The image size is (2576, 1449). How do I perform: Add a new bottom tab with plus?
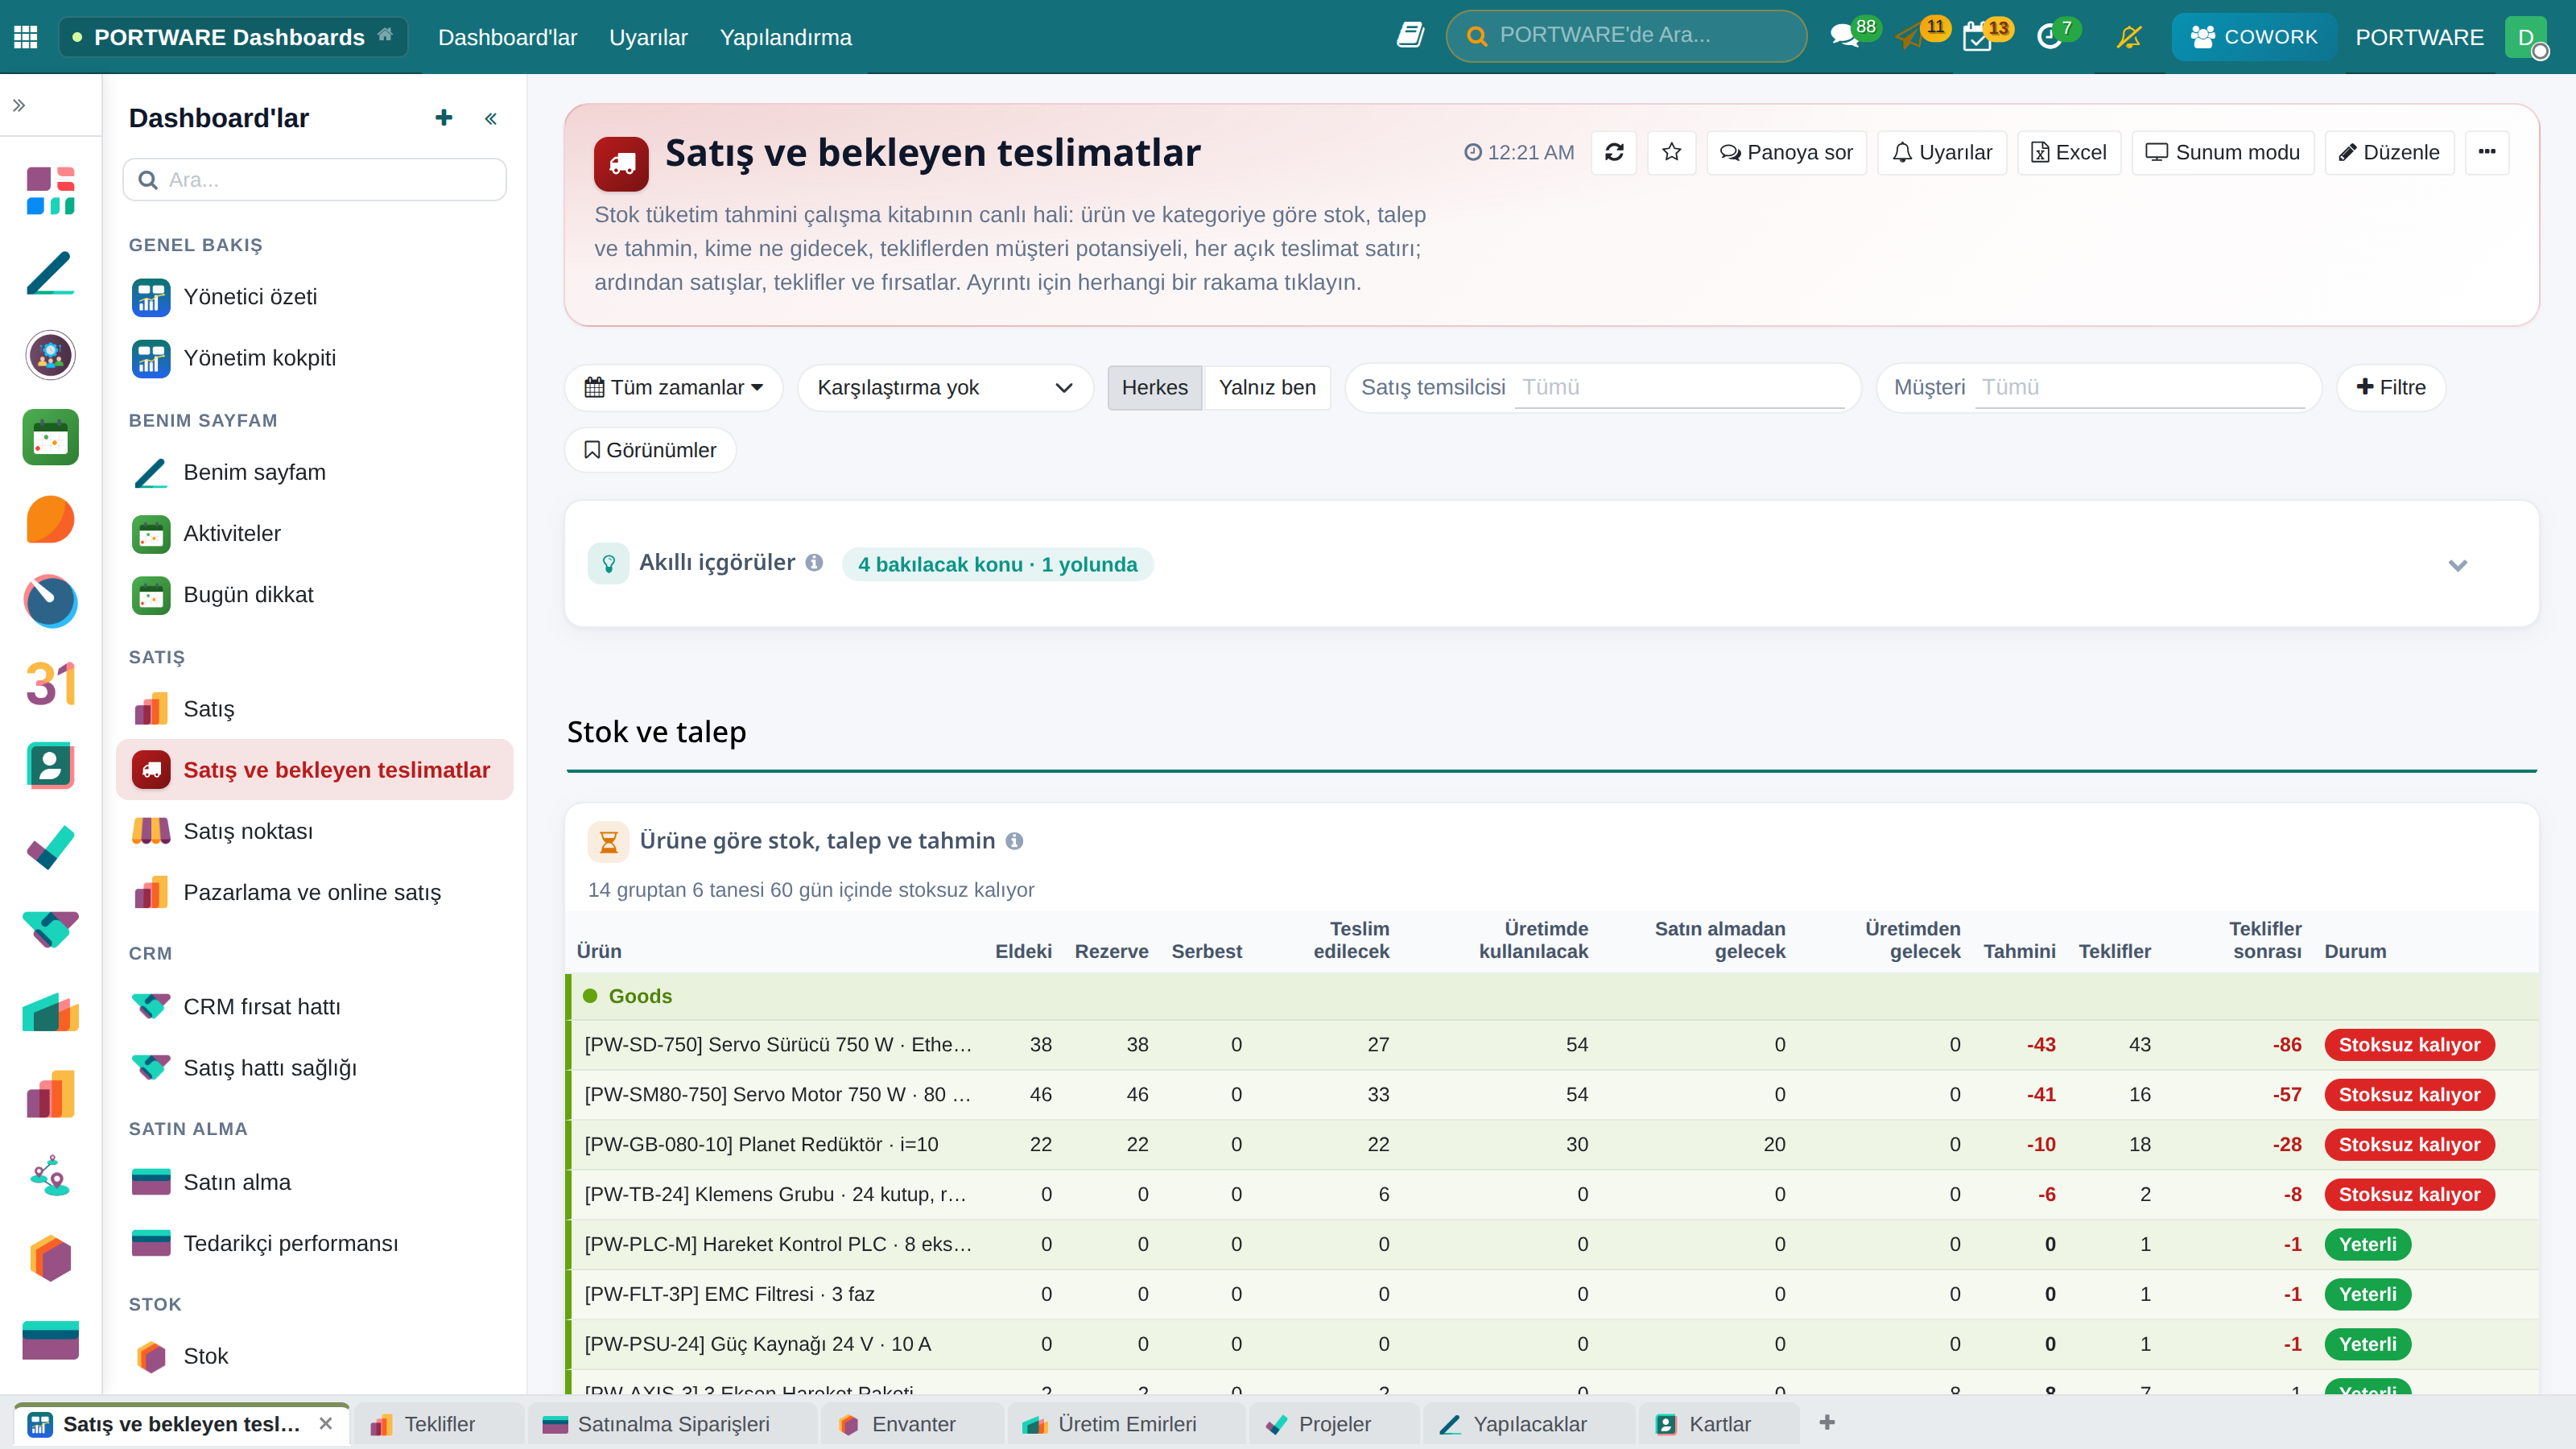click(1827, 1422)
